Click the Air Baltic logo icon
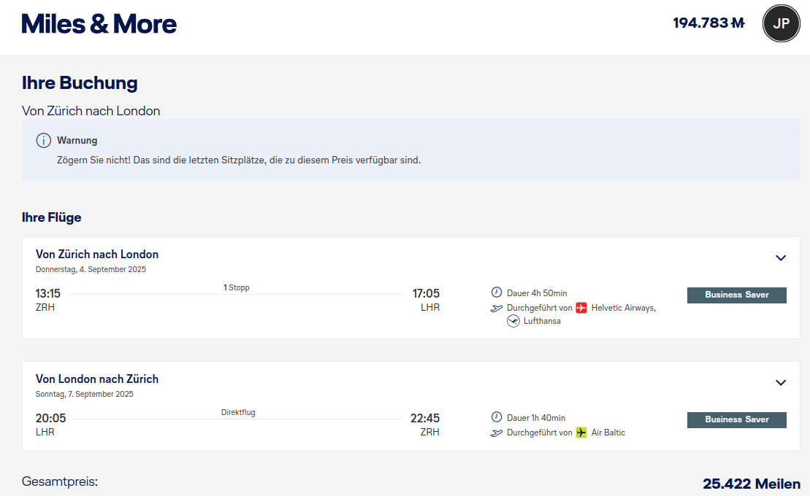The height and width of the screenshot is (496, 810). pos(581,433)
